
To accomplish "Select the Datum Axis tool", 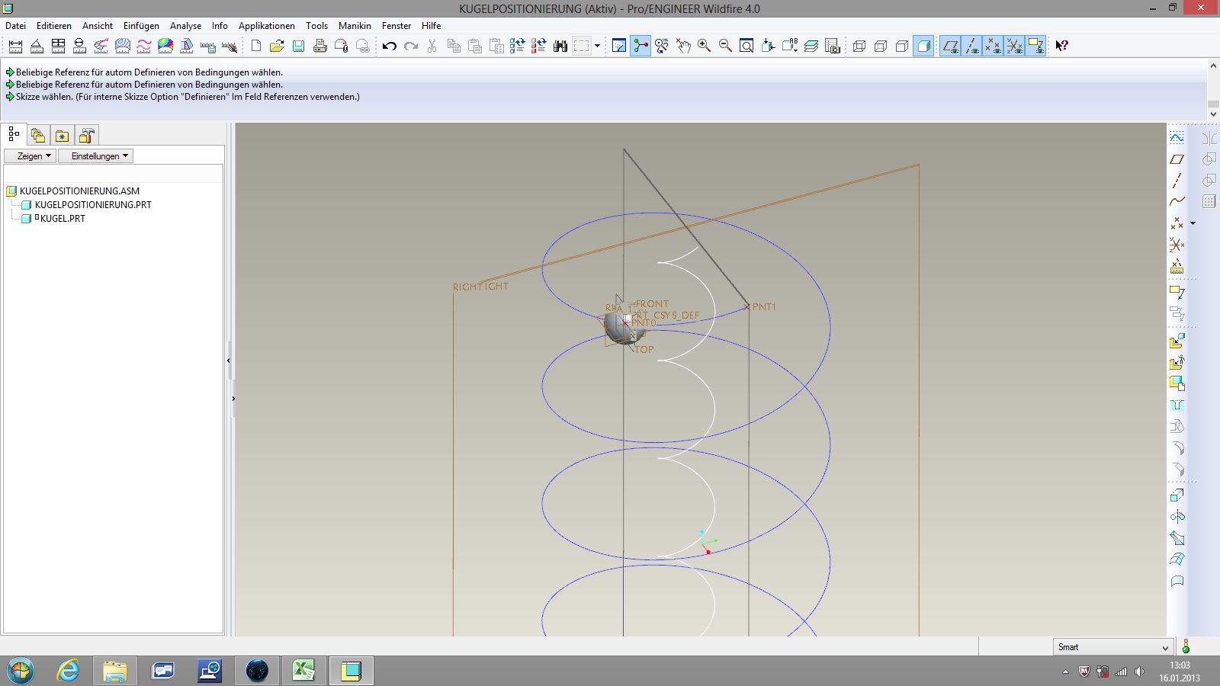I will (x=1177, y=181).
